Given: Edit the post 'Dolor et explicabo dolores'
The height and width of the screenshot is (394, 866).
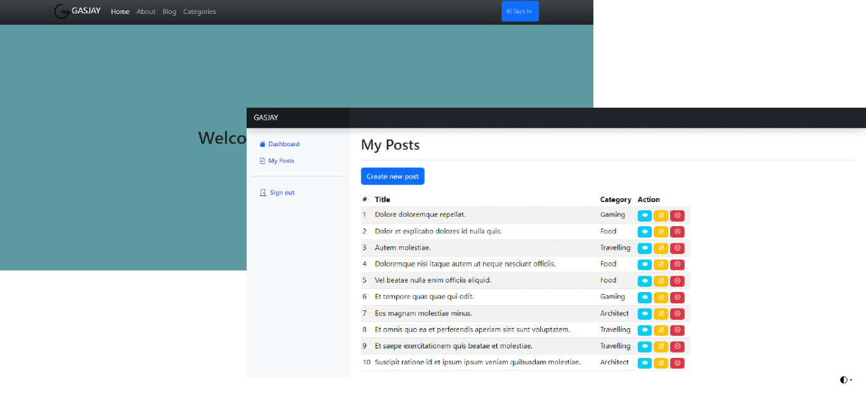Looking at the screenshot, I should point(661,232).
